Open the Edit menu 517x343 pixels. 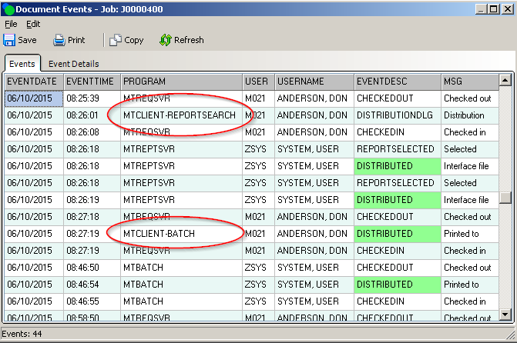[x=33, y=24]
